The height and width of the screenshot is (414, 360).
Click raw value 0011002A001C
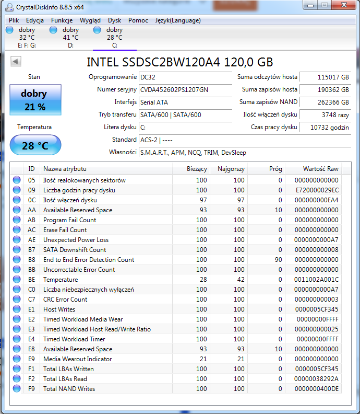316,279
